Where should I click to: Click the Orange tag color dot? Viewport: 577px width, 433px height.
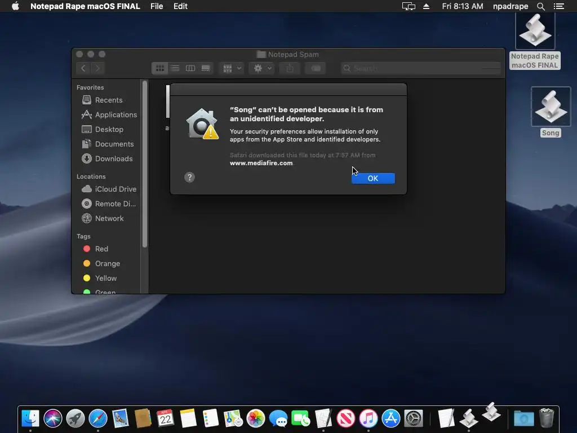click(x=87, y=264)
